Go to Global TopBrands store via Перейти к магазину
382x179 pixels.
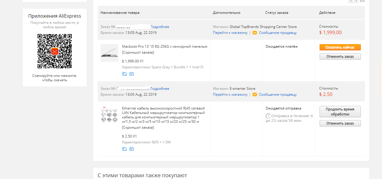point(230,33)
